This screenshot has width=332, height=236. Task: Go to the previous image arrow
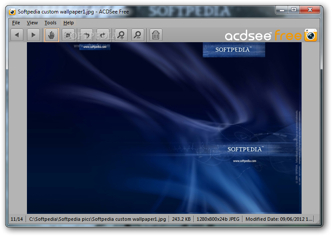click(17, 35)
